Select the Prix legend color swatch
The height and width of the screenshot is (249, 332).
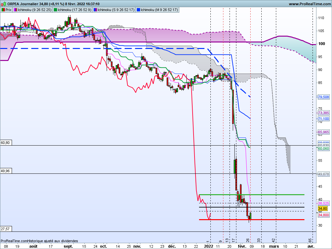(3, 10)
